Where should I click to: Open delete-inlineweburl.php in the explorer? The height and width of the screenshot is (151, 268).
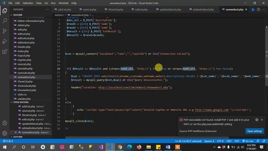[31, 21]
